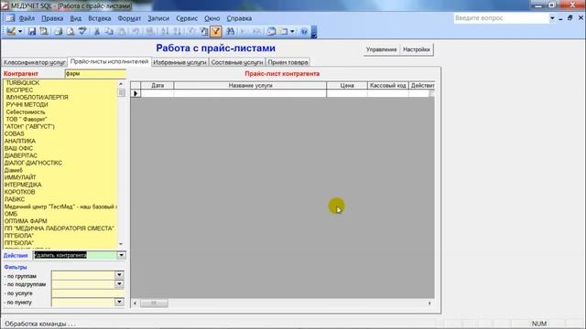This screenshot has width=586, height=329.
Task: Click the Undo arrow icon
Action: (x=136, y=31)
